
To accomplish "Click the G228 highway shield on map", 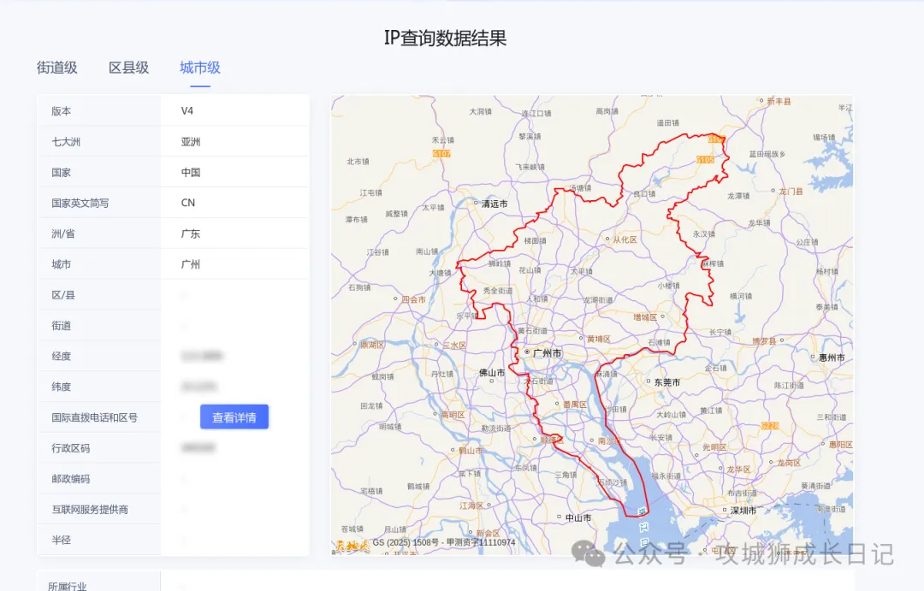I will coord(770,425).
